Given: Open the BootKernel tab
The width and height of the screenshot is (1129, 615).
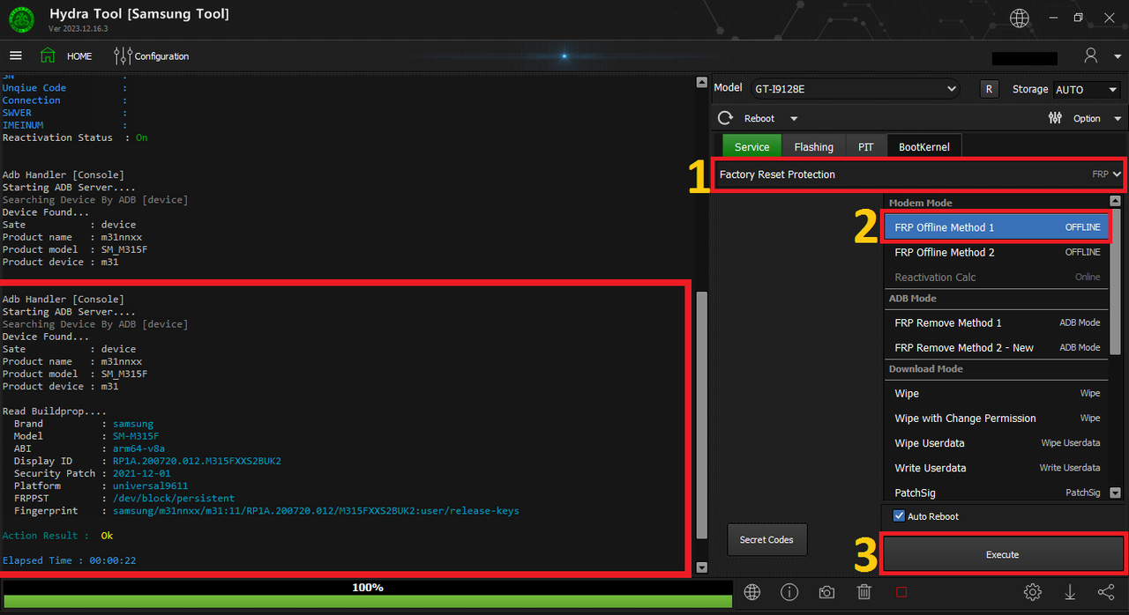Looking at the screenshot, I should click(924, 146).
